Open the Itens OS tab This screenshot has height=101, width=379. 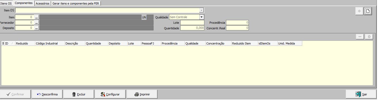tap(6, 3)
